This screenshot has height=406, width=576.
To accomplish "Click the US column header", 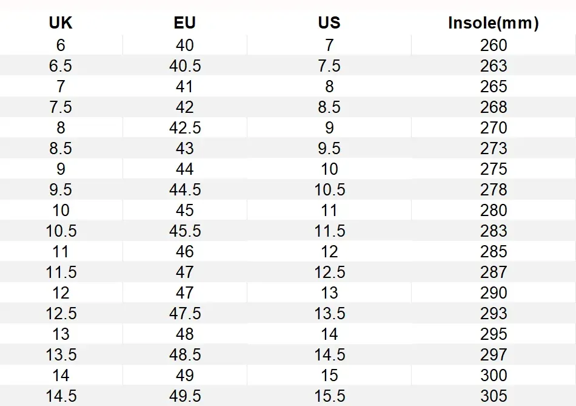I will coord(329,23).
